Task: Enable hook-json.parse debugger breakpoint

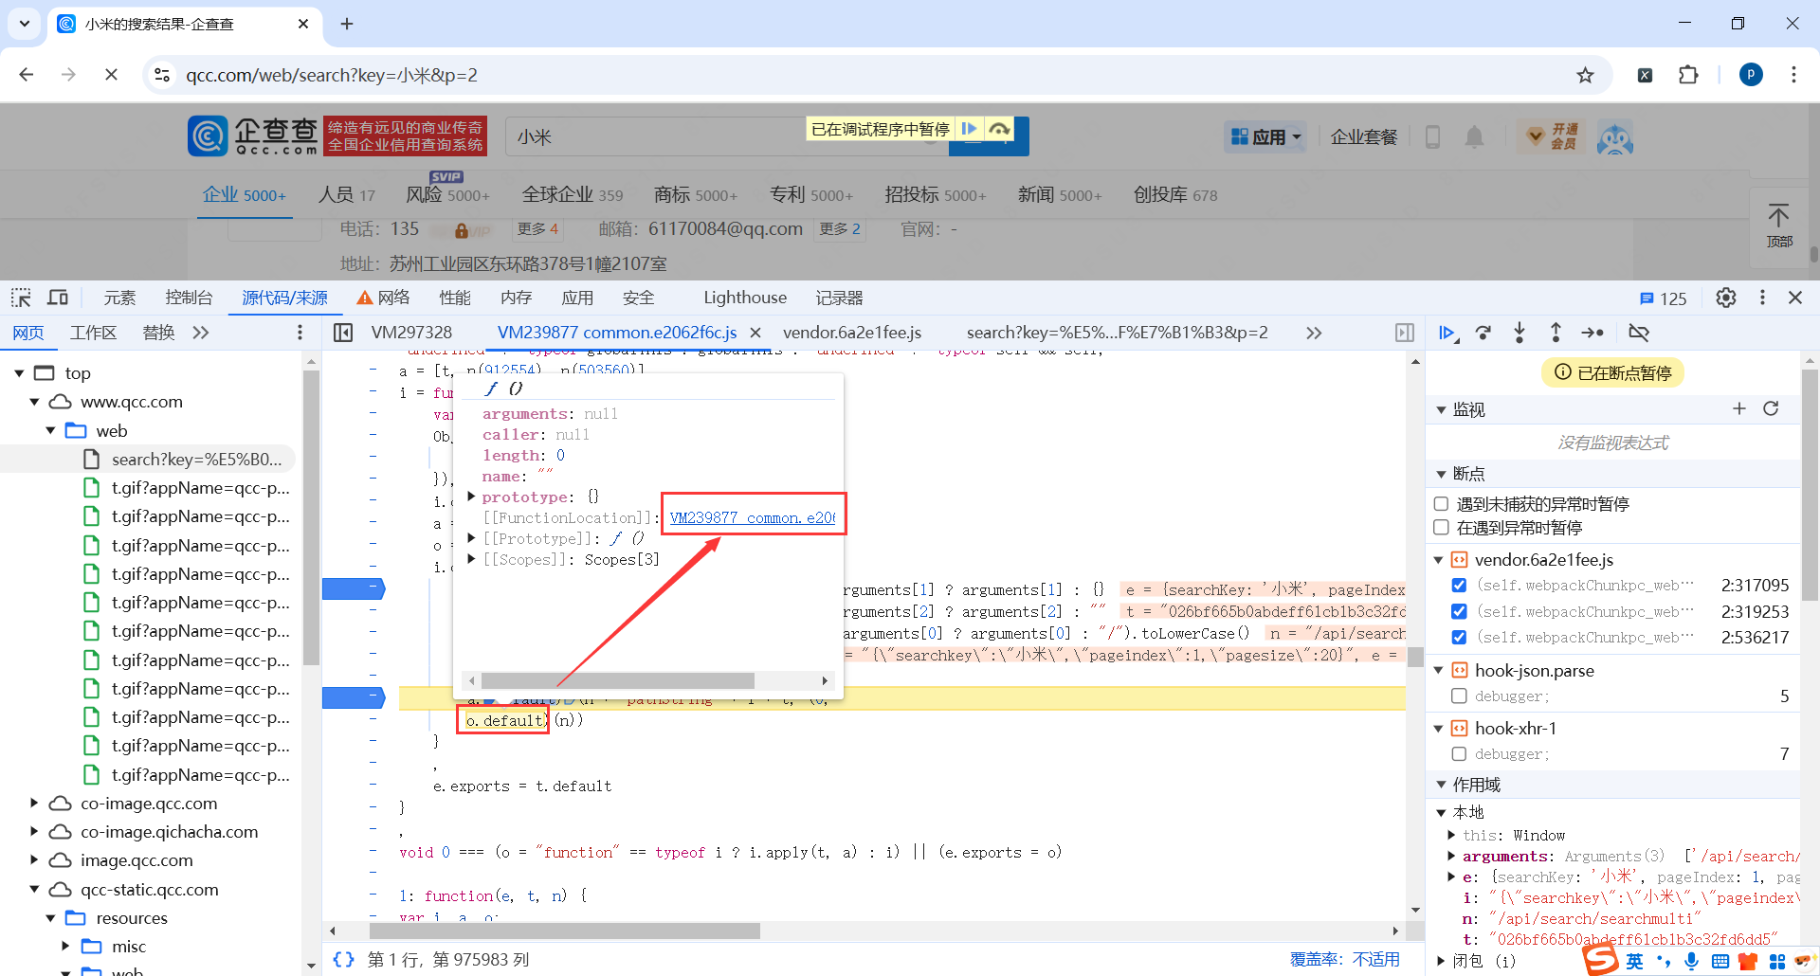Action: click(1459, 696)
